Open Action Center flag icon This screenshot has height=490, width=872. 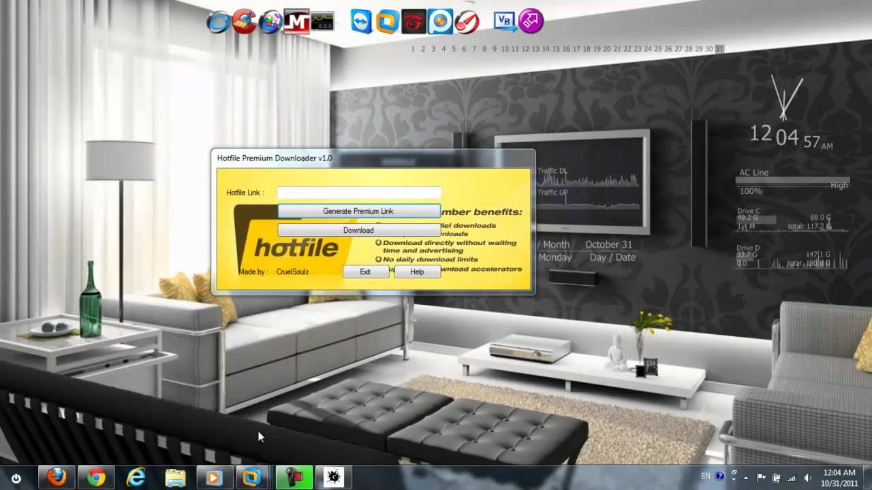coord(762,478)
